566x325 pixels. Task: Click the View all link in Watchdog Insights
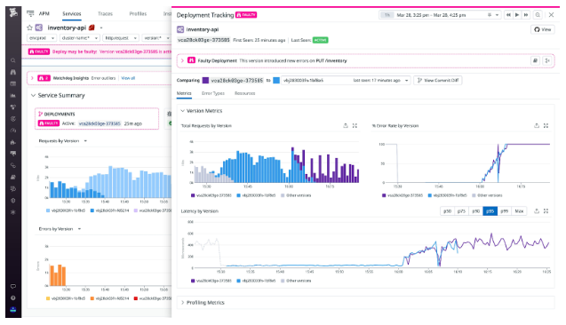(x=128, y=78)
